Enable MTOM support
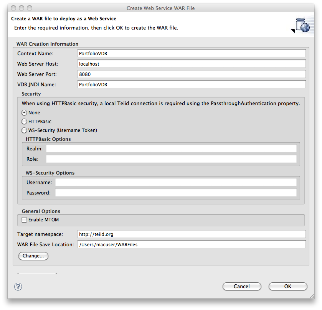The height and width of the screenshot is (310, 322). (x=24, y=220)
